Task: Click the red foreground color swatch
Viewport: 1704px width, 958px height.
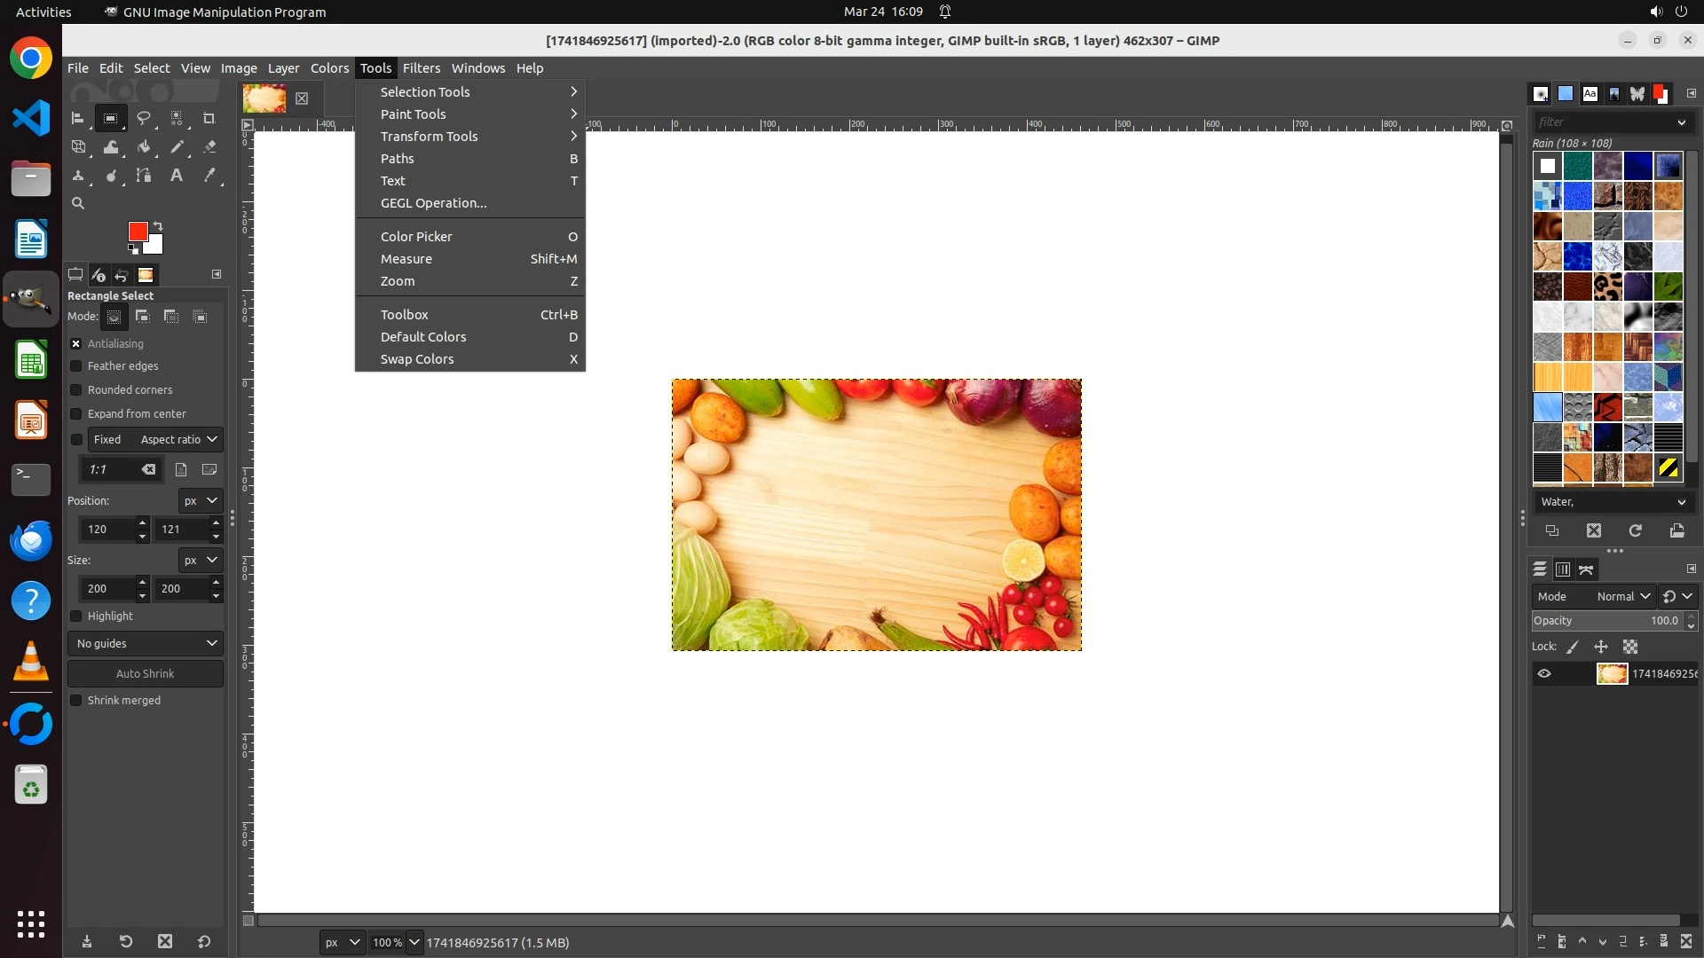Action: pos(138,232)
